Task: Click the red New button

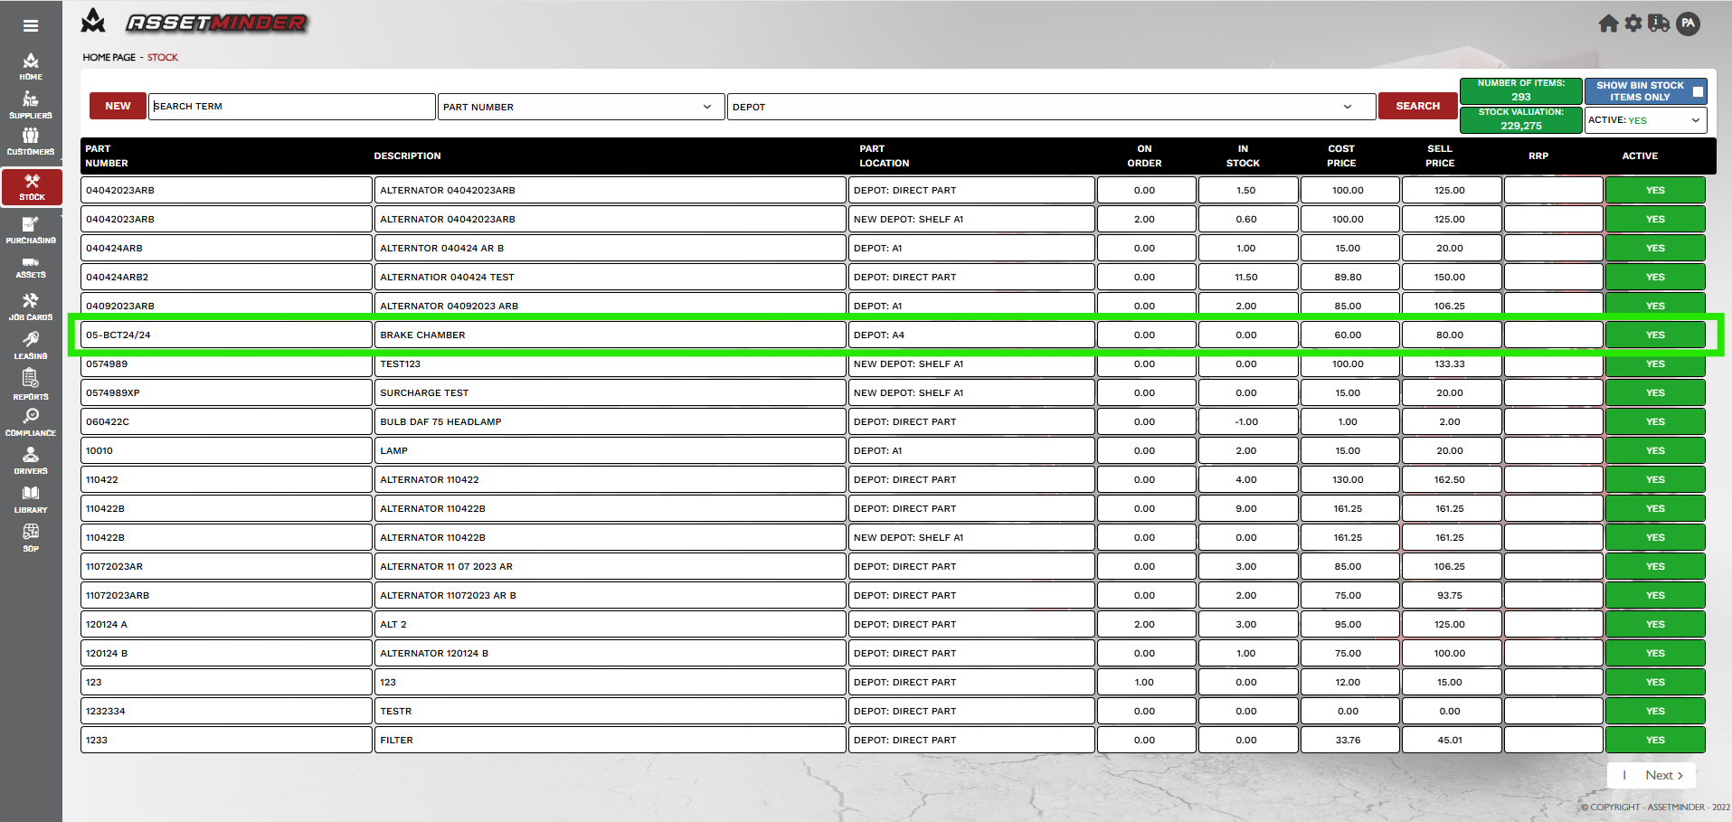Action: click(118, 106)
